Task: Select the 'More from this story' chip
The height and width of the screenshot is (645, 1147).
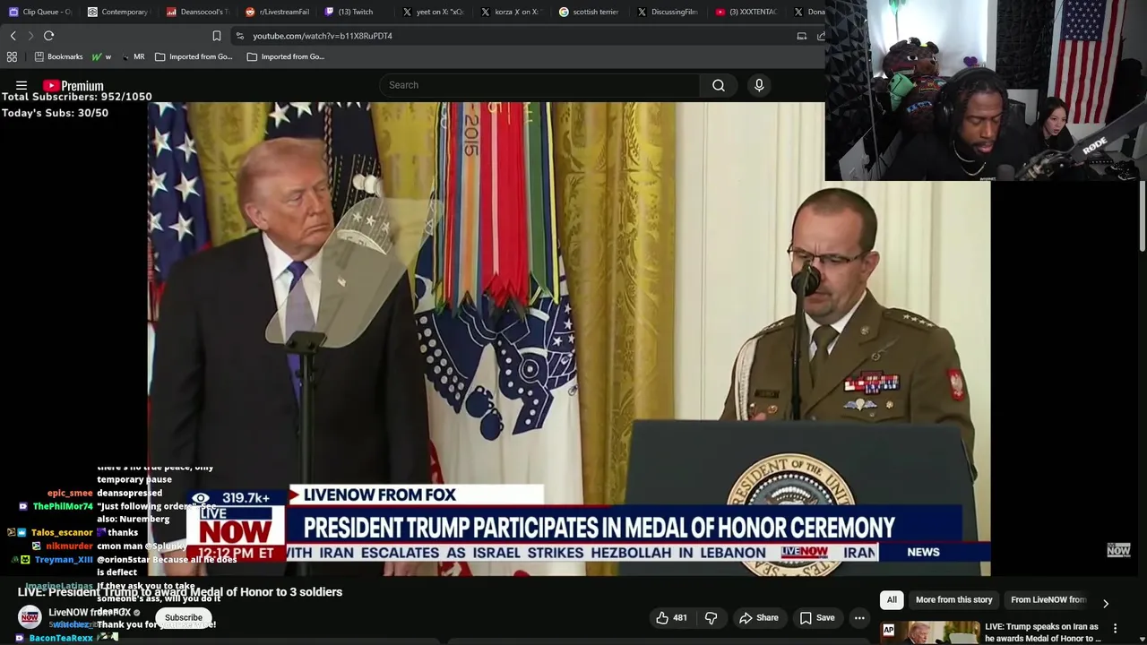Action: coord(953,599)
